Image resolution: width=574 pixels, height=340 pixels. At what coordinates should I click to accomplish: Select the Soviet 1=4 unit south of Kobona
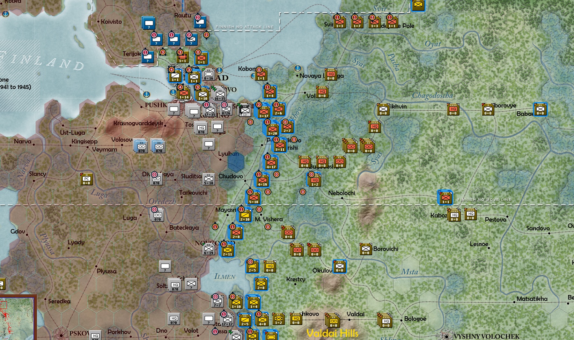click(x=270, y=92)
